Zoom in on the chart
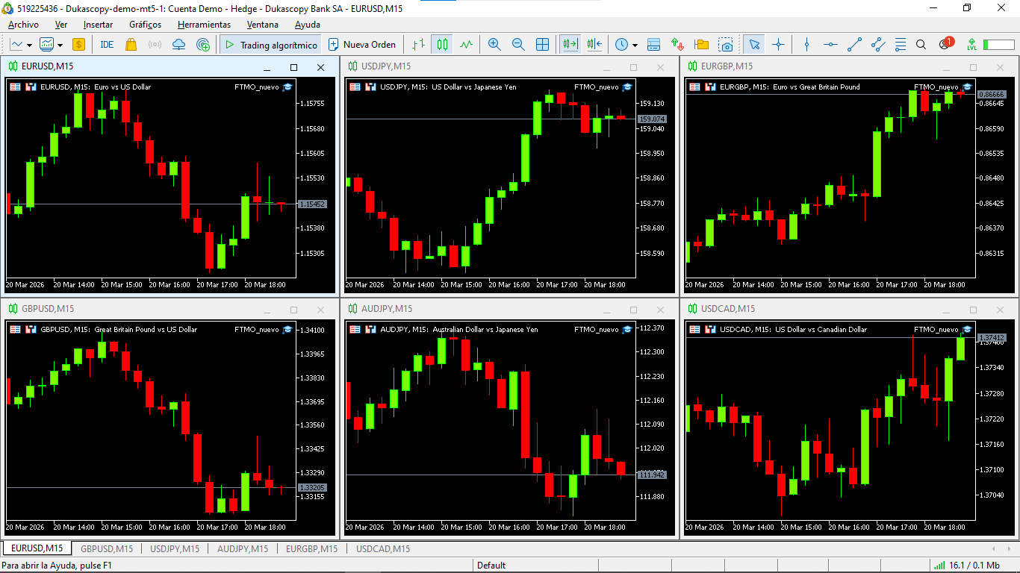1020x573 pixels. point(494,45)
